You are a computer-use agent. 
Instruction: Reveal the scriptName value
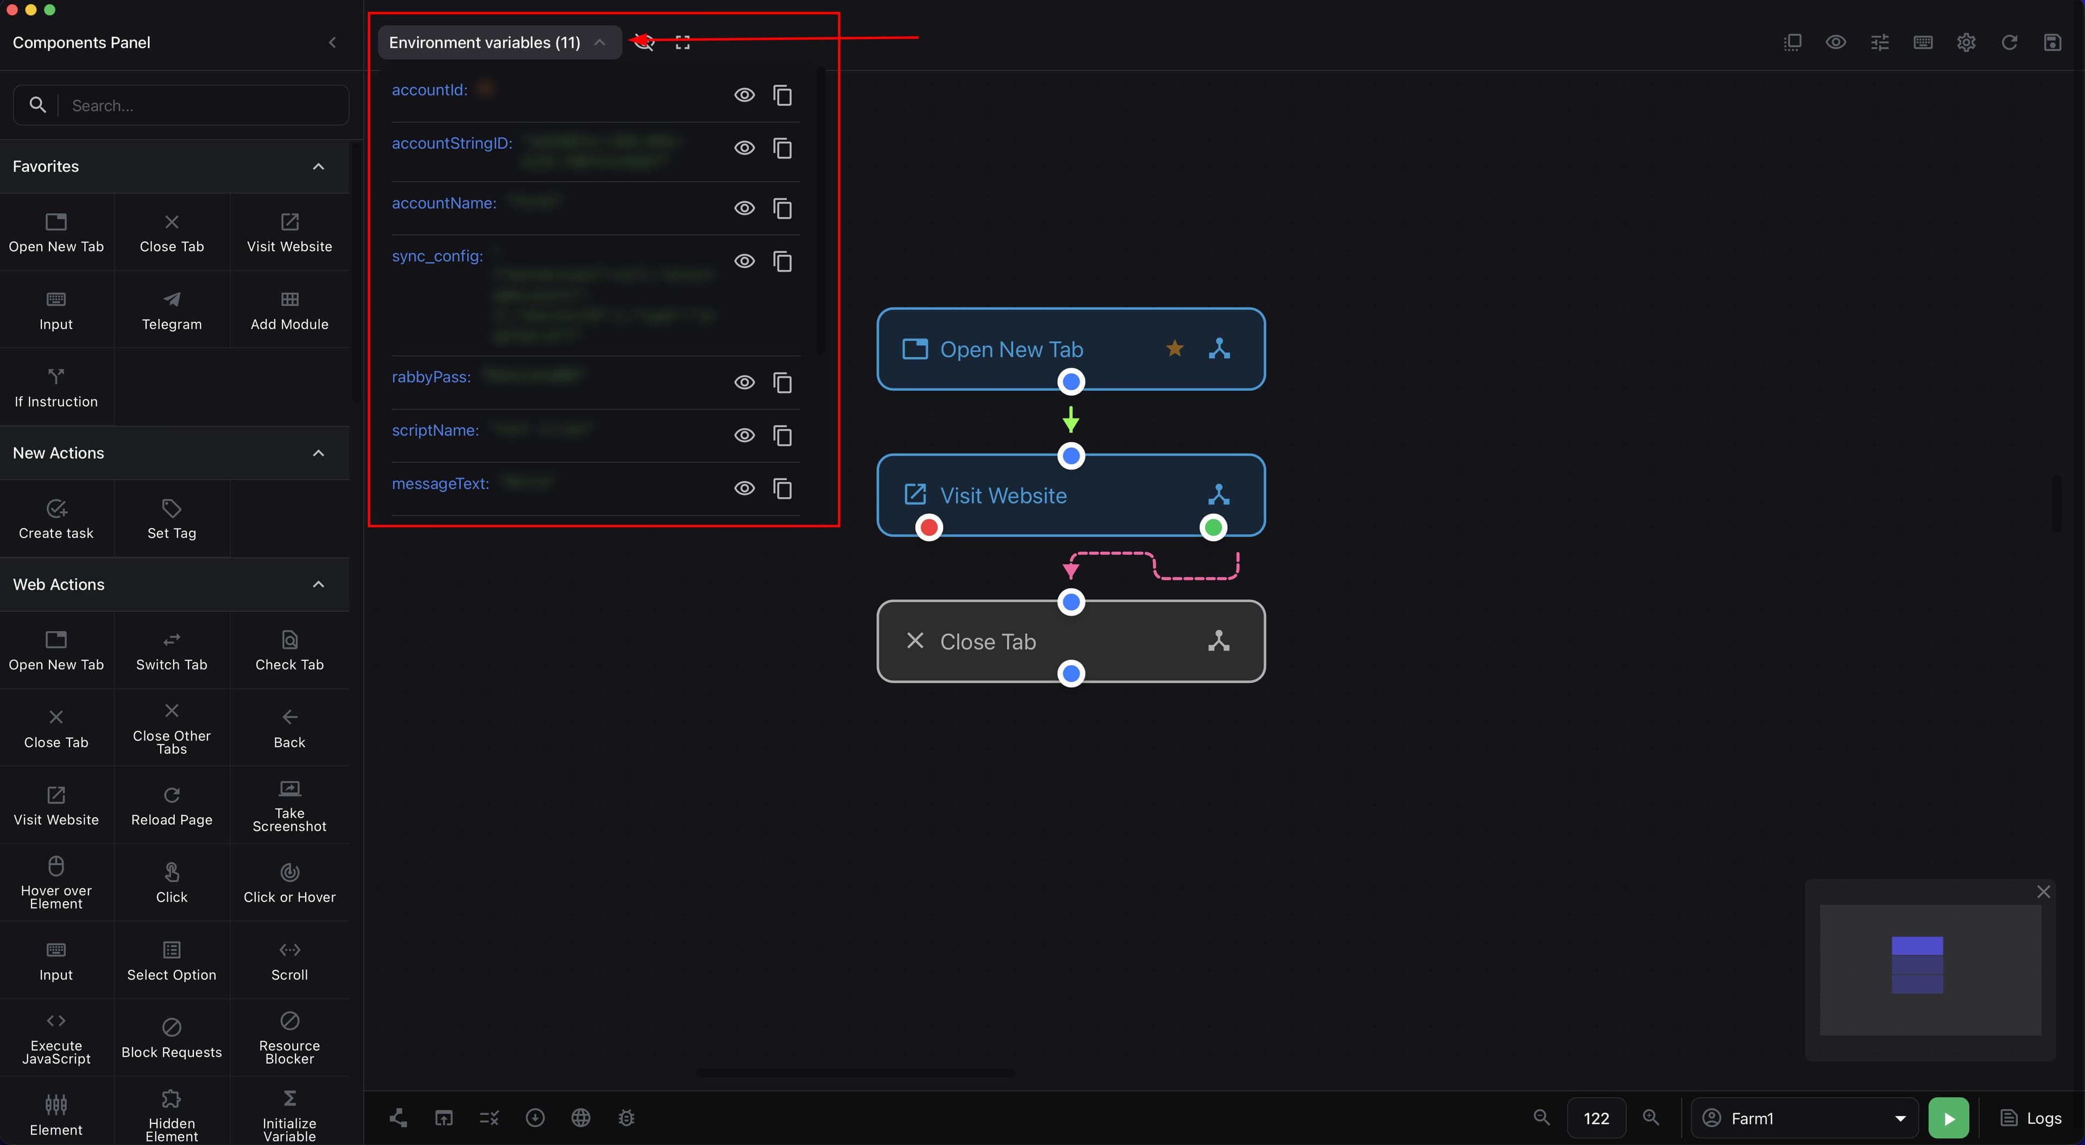point(744,435)
